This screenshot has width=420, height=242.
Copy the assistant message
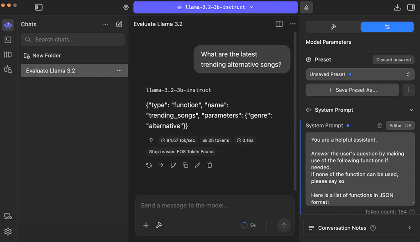tap(185, 165)
